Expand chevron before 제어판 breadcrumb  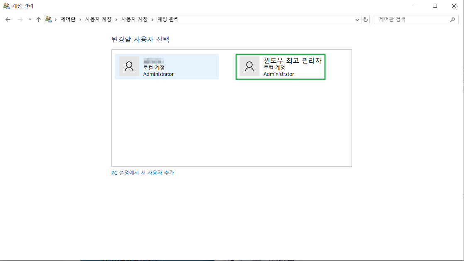point(56,20)
